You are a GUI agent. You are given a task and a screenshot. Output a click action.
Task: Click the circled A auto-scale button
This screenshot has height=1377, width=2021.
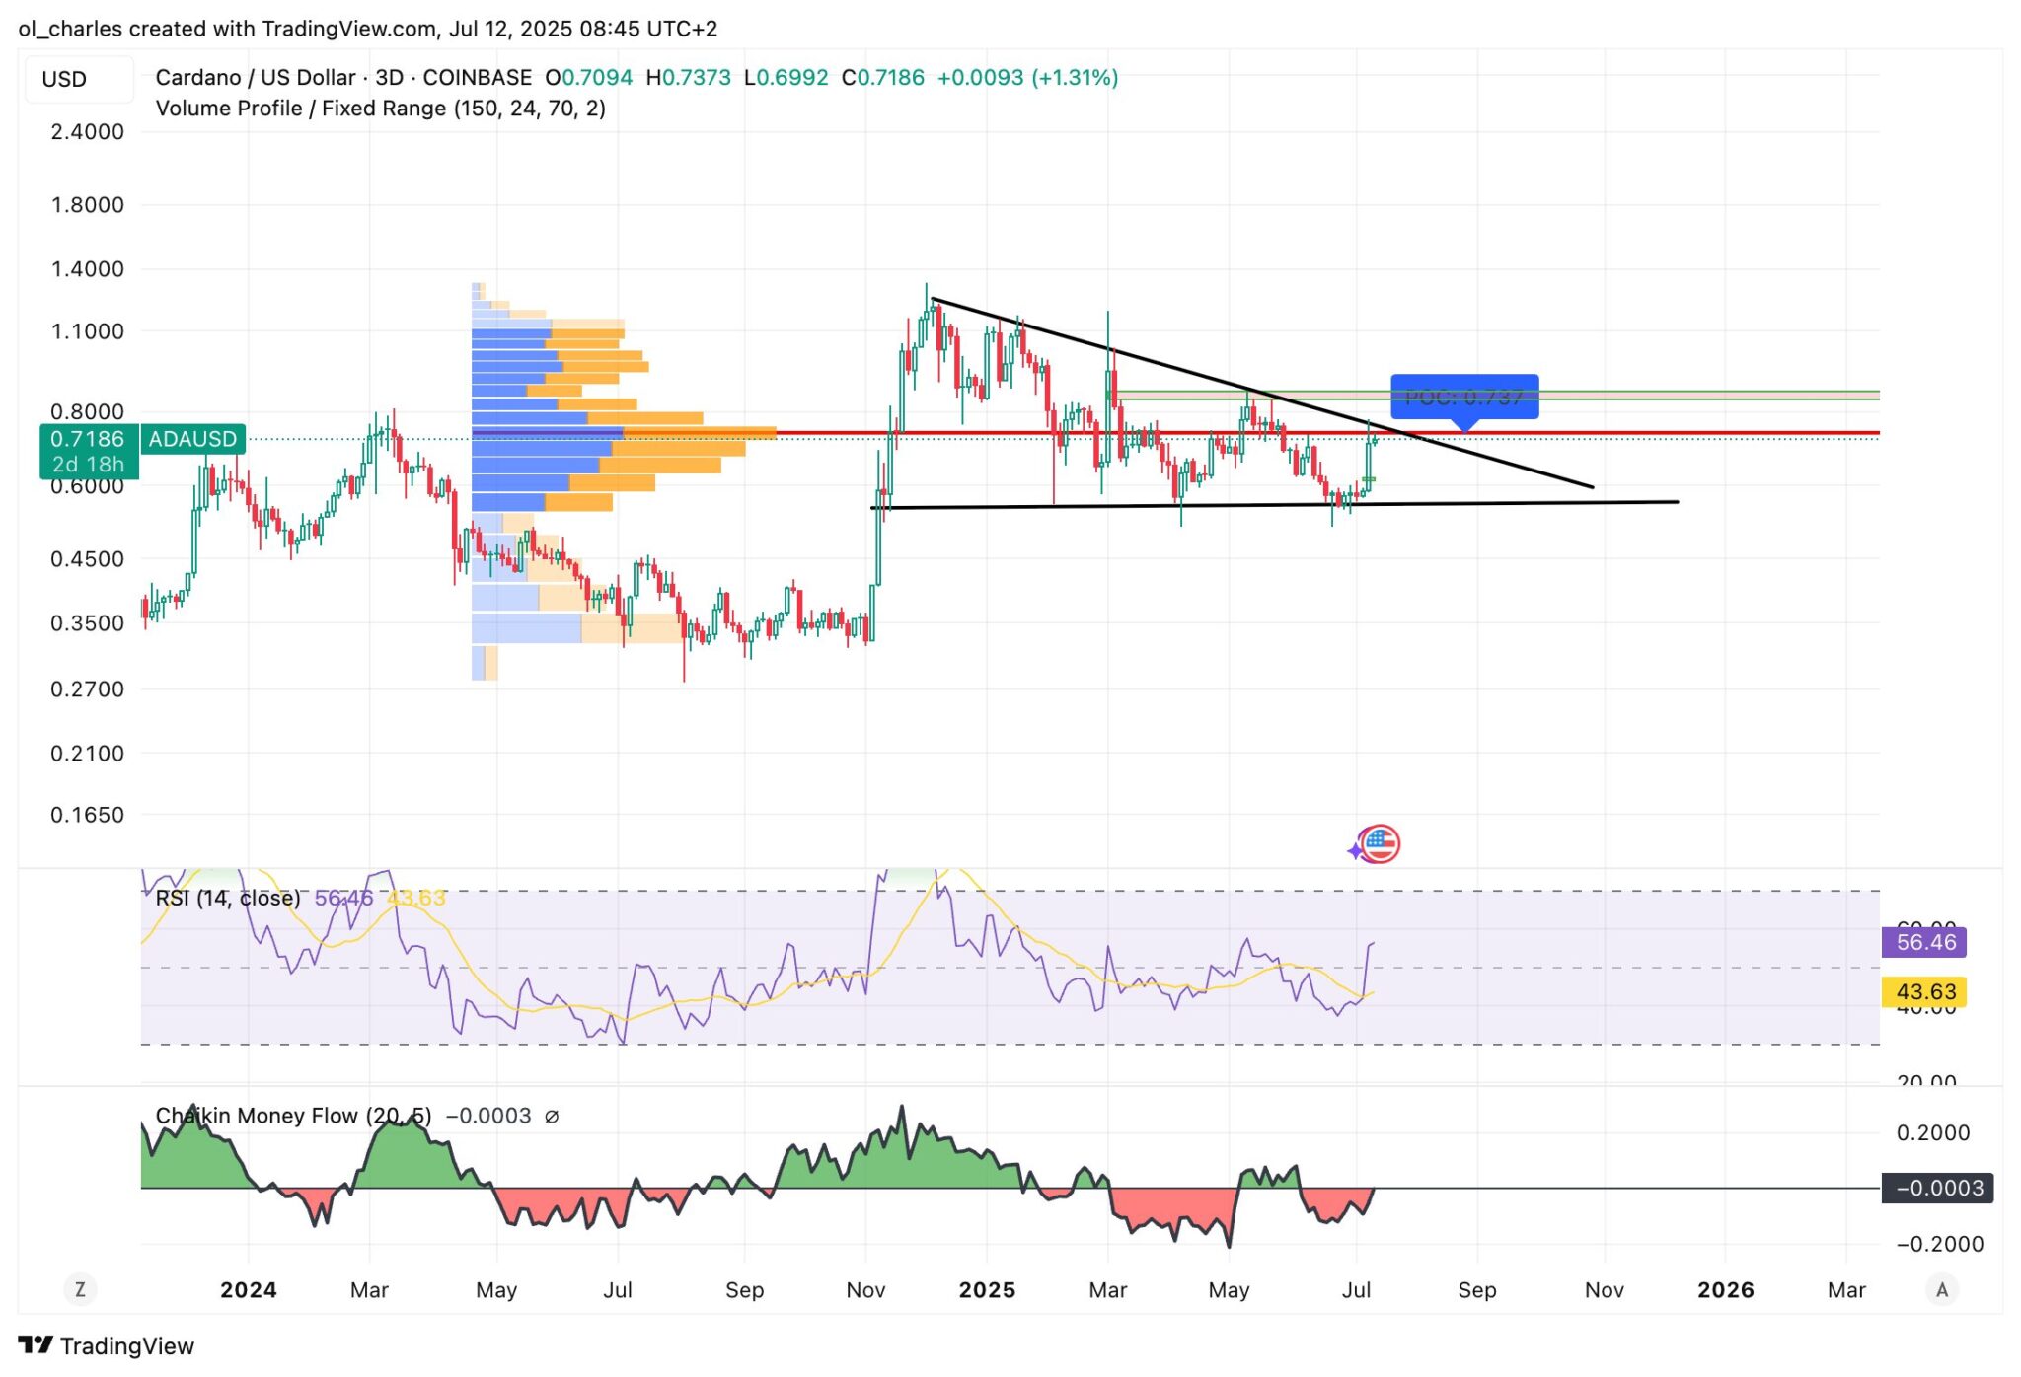[x=1941, y=1289]
